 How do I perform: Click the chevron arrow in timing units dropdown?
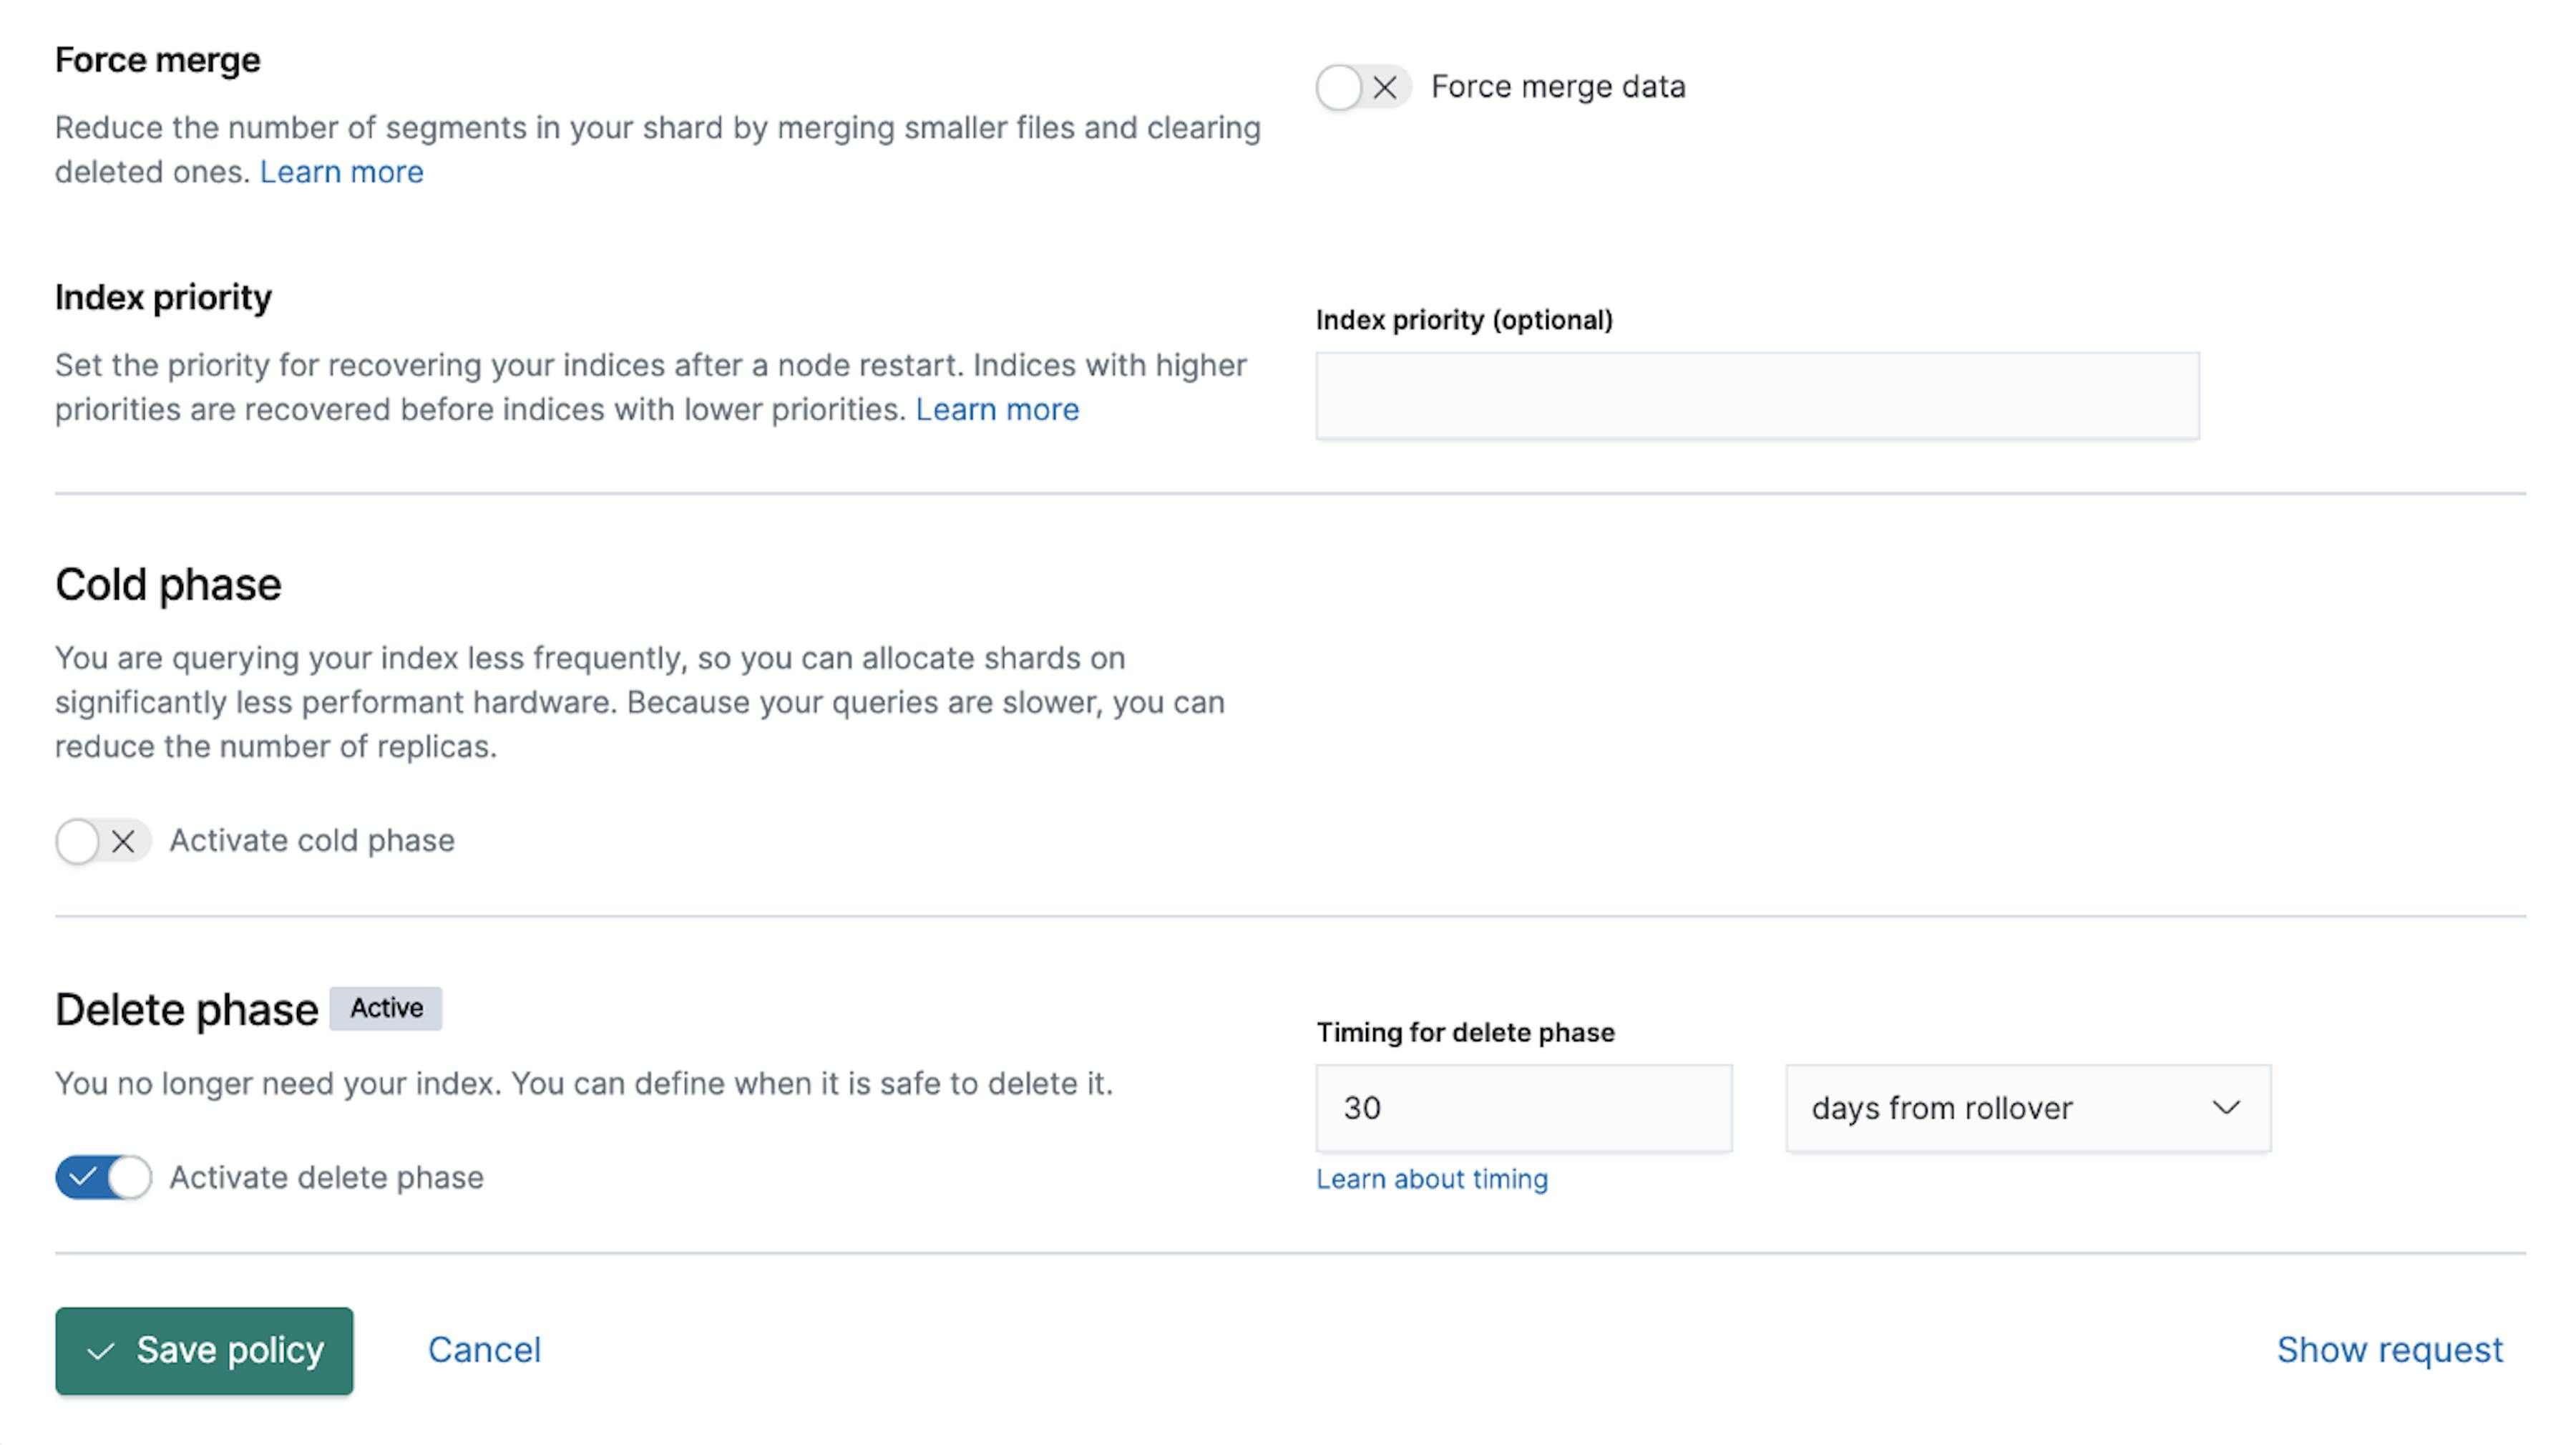[2225, 1108]
